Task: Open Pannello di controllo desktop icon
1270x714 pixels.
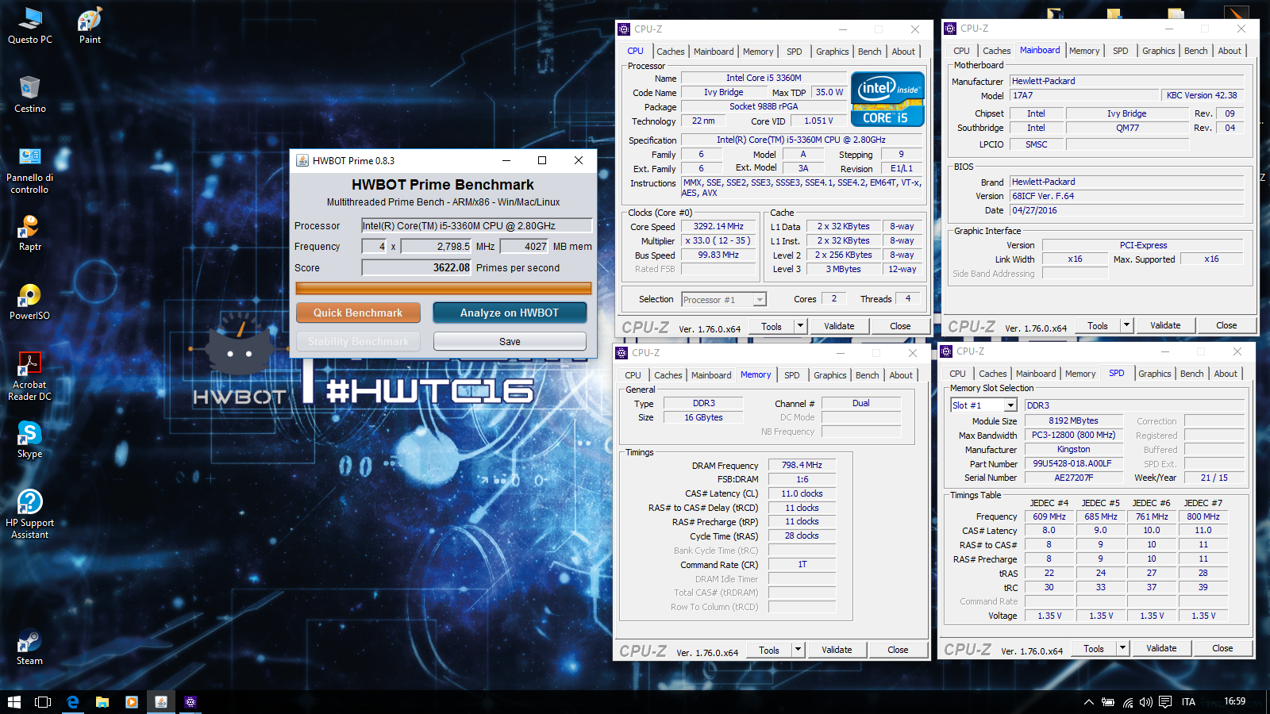Action: [30, 171]
